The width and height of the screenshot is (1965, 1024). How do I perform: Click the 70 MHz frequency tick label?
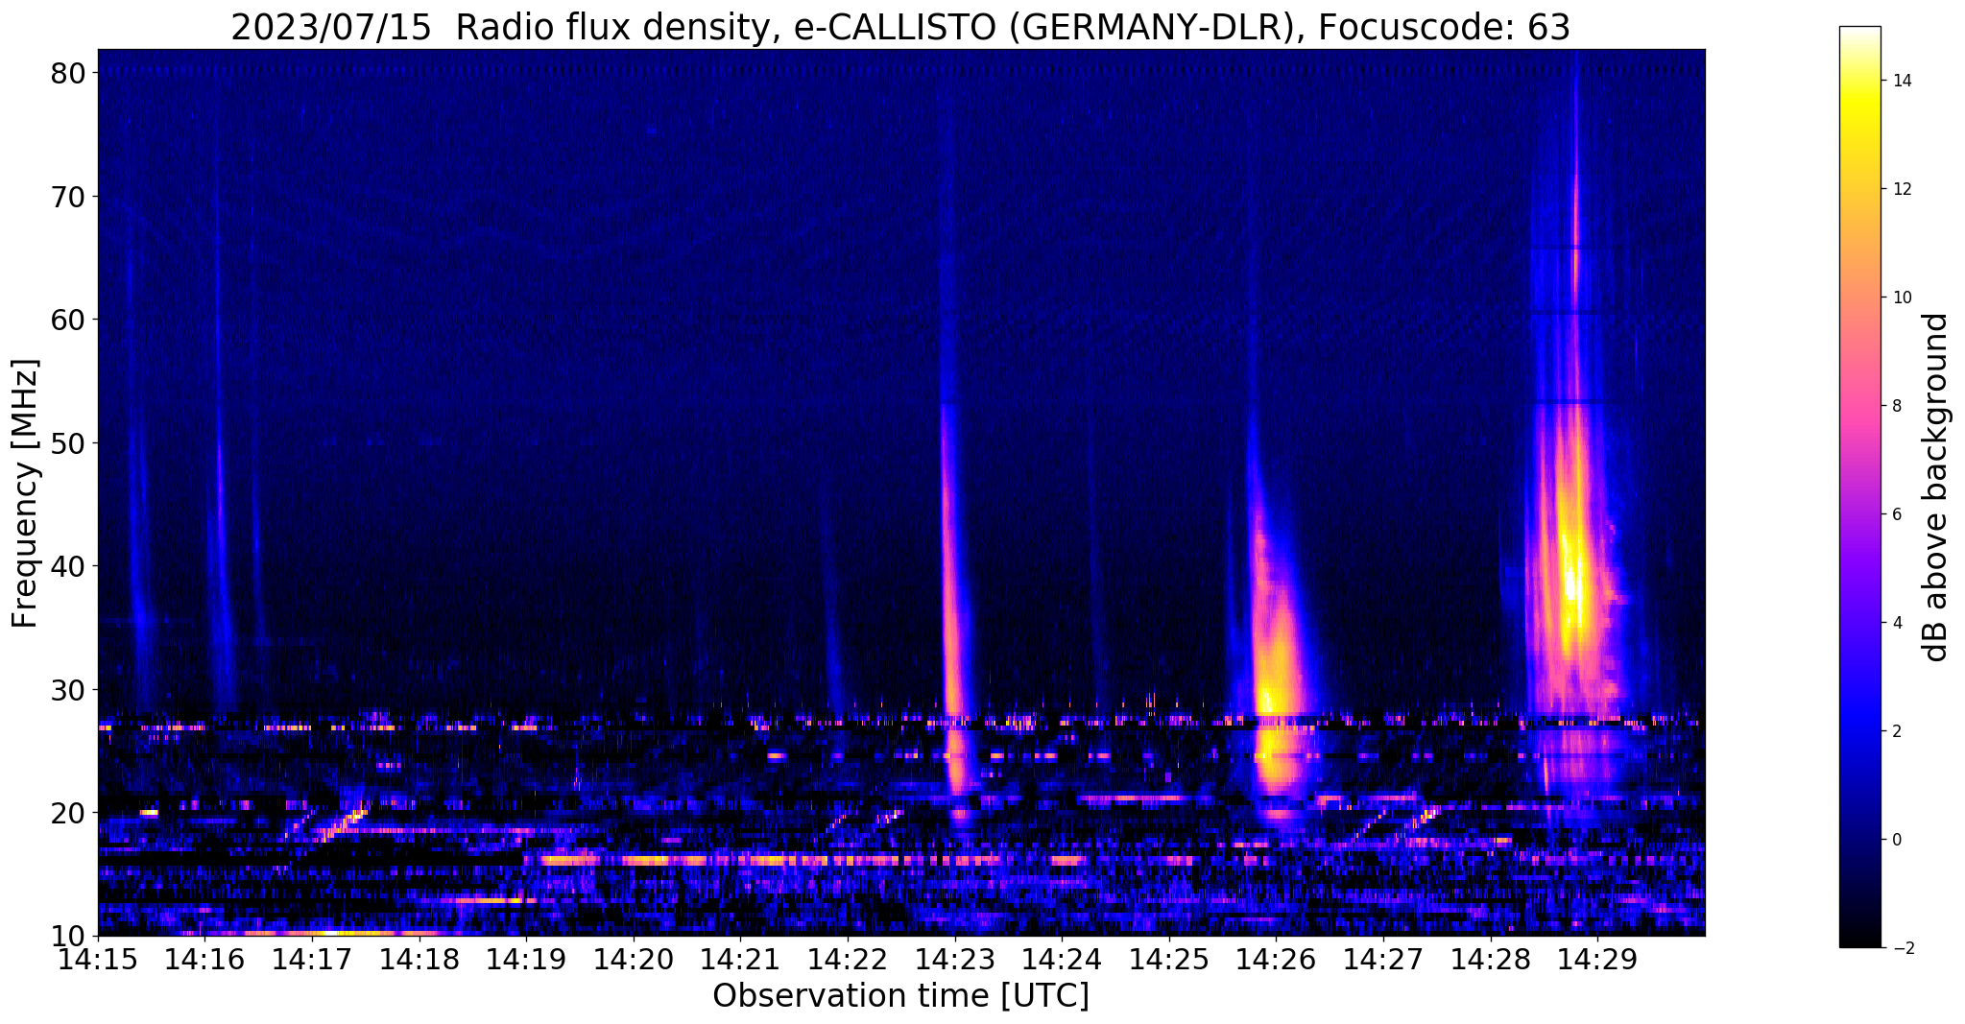pyautogui.click(x=70, y=197)
